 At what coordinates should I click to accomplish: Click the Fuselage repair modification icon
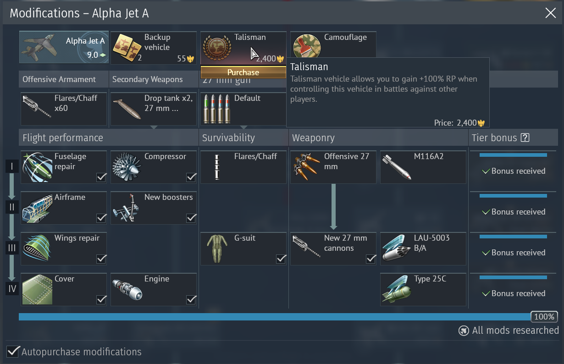click(37, 167)
